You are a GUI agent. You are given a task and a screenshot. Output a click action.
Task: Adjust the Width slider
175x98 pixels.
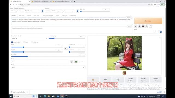pyautogui.click(x=37, y=47)
